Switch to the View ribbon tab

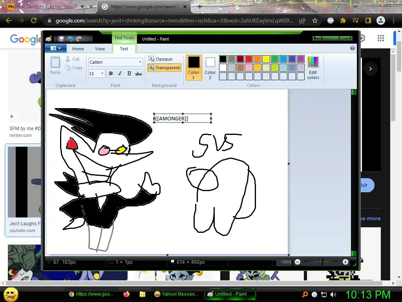(x=100, y=49)
